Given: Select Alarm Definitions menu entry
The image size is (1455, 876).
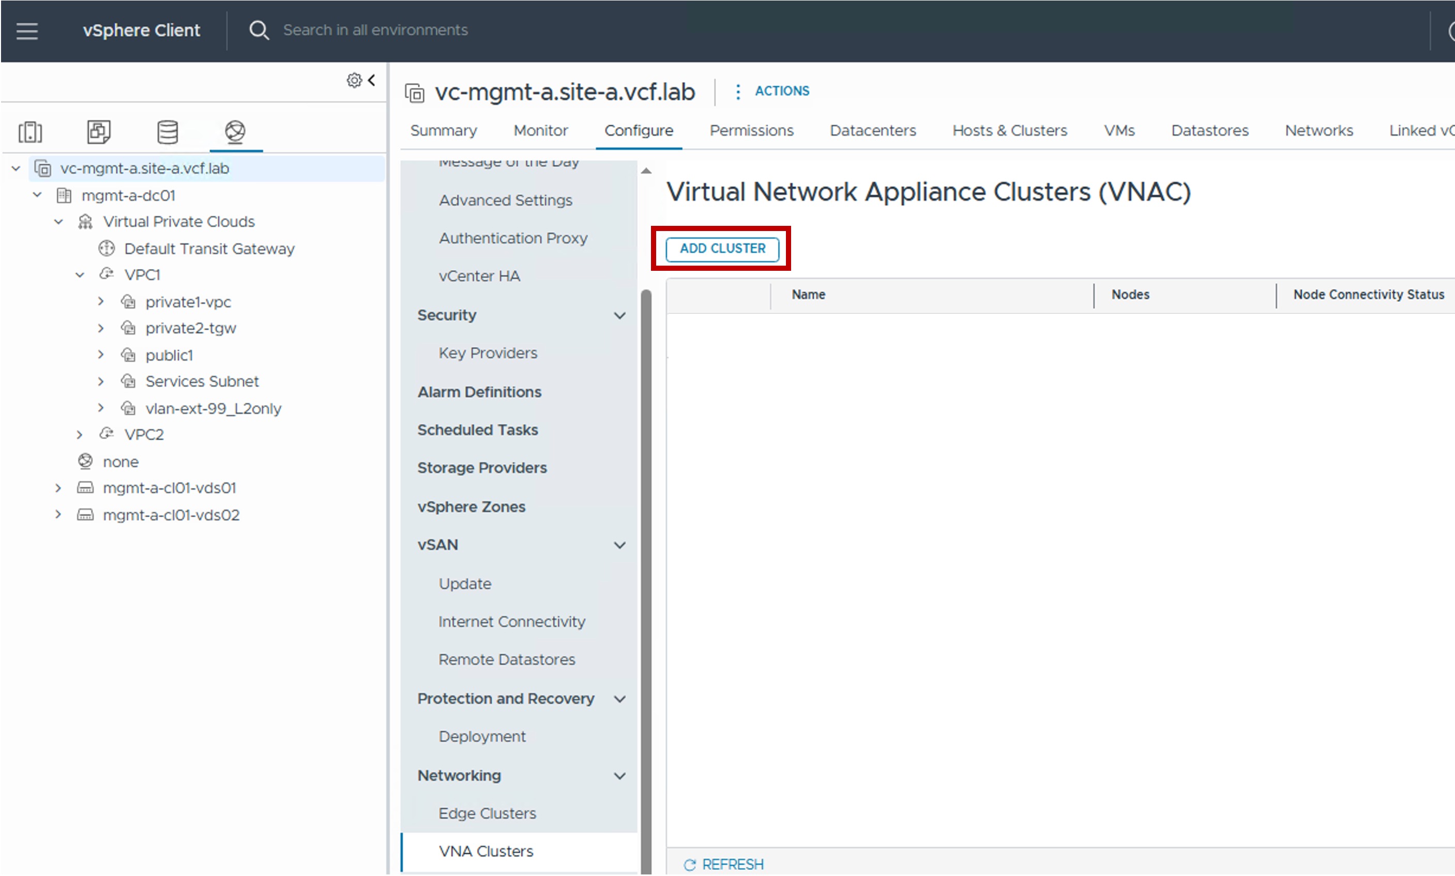Looking at the screenshot, I should tap(479, 392).
